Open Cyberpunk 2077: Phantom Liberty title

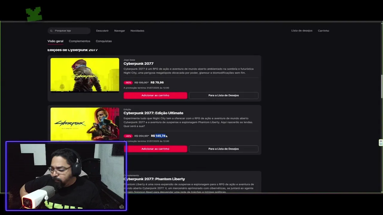click(x=155, y=179)
